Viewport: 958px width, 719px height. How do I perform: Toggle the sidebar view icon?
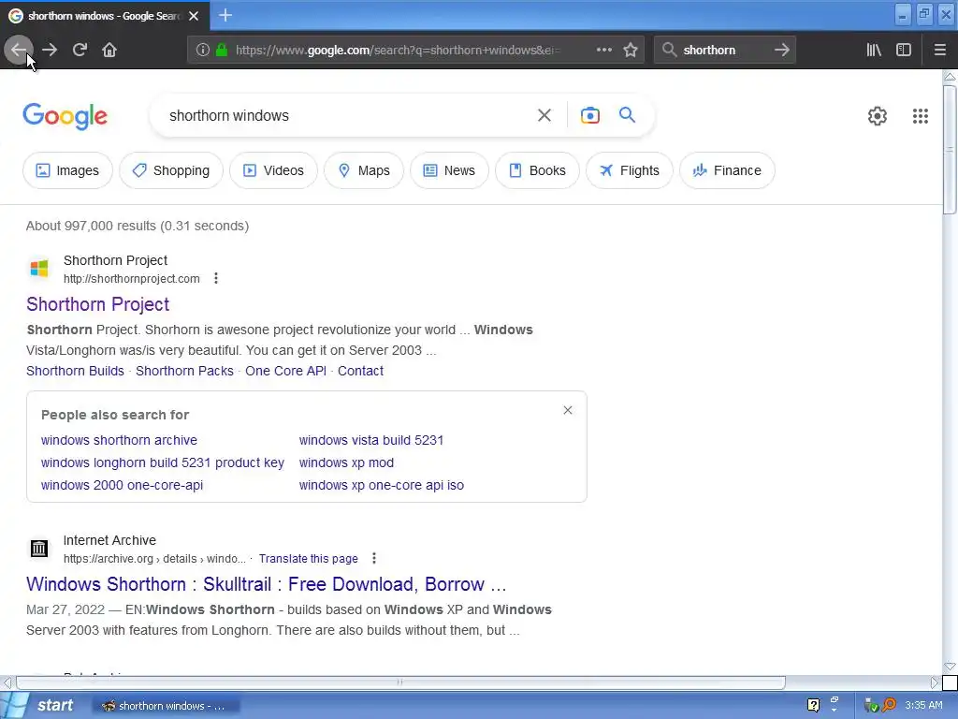(904, 51)
